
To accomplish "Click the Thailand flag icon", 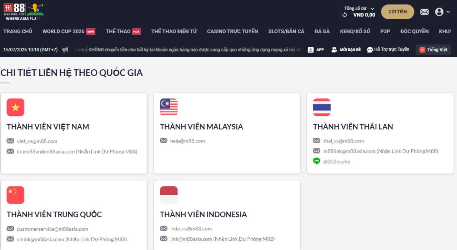I will [x=322, y=107].
